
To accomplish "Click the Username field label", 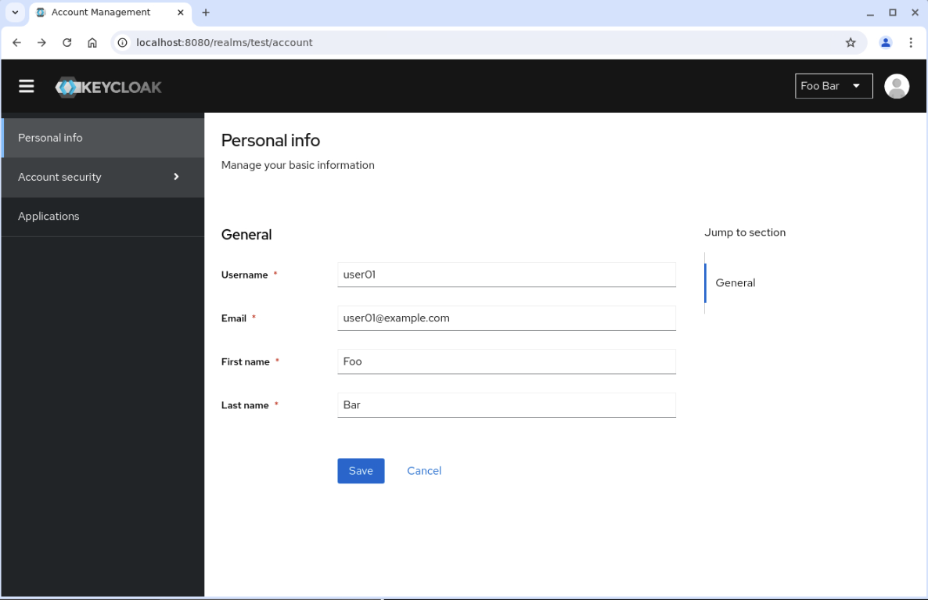I will pyautogui.click(x=244, y=275).
